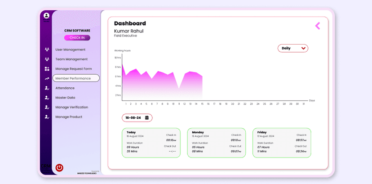Click the Member Performance chart icon
This screenshot has height=184, width=372.
47,79
